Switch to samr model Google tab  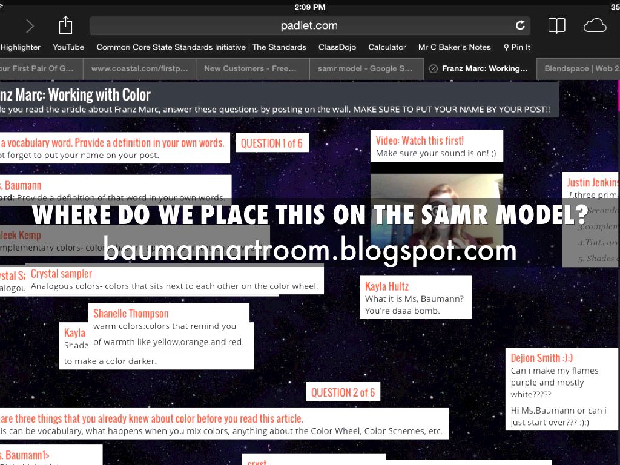click(x=365, y=69)
